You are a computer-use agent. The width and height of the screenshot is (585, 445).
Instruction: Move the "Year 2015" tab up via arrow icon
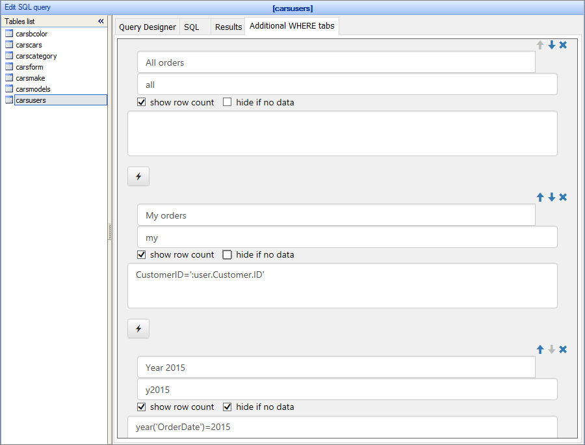[x=539, y=349]
